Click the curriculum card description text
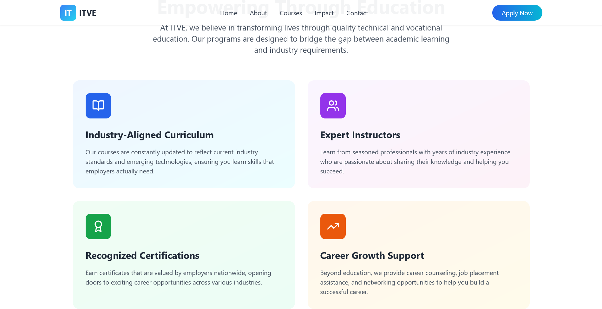The image size is (602, 309). coord(180,162)
